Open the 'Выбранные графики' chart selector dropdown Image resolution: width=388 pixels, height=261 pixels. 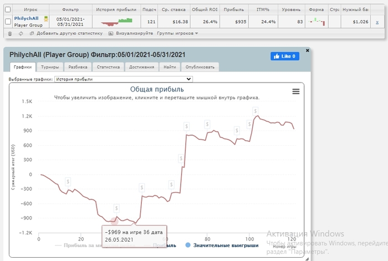(124, 79)
